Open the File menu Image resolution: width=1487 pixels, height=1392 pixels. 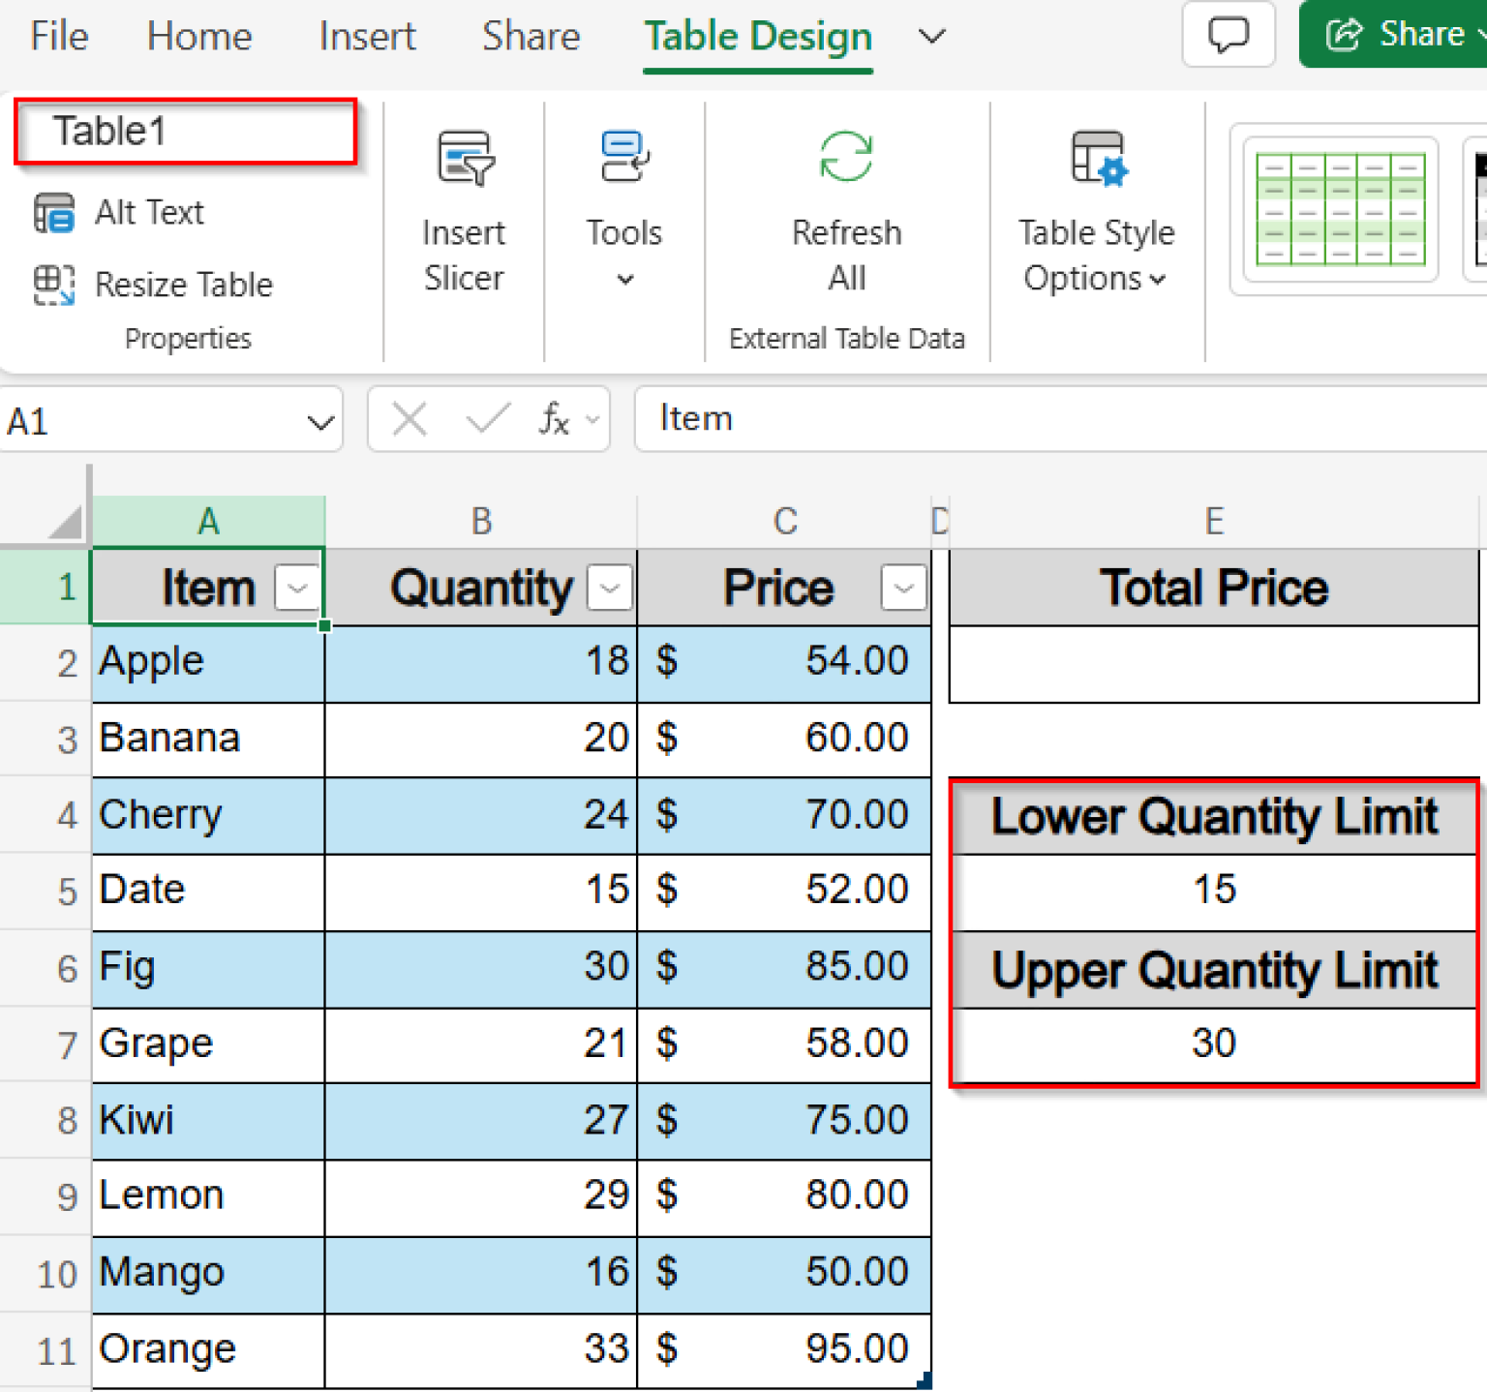(x=57, y=36)
